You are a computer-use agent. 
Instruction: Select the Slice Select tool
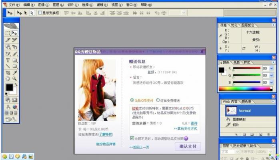coord(15,40)
